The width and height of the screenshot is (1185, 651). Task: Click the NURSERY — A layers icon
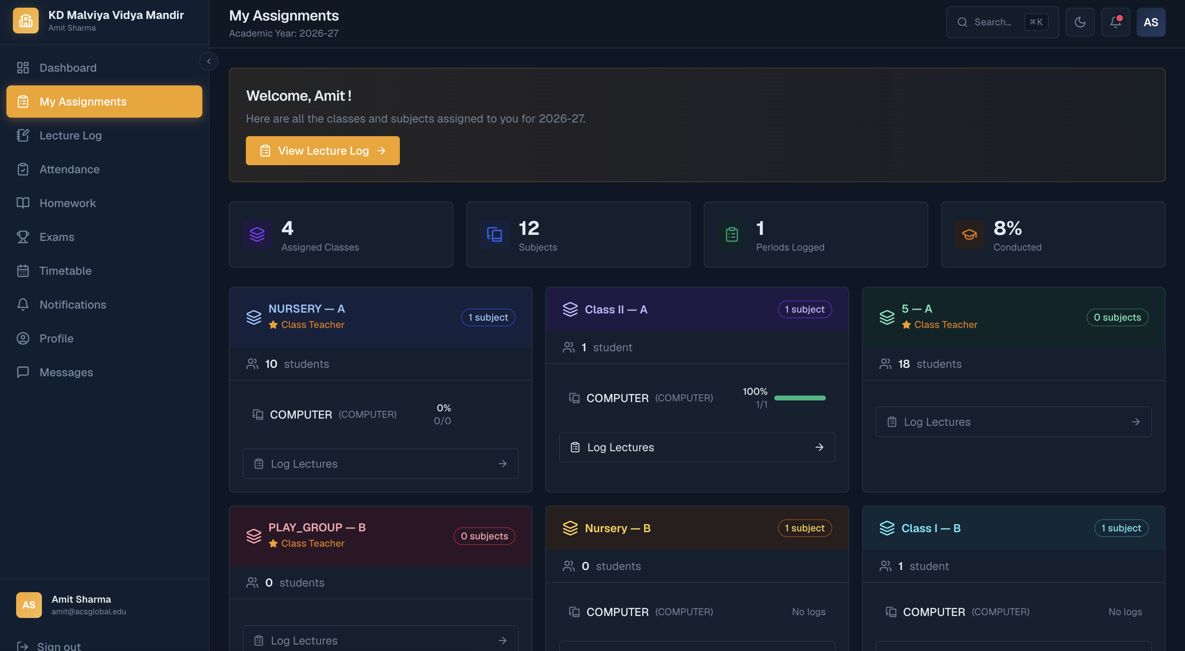pyautogui.click(x=254, y=317)
